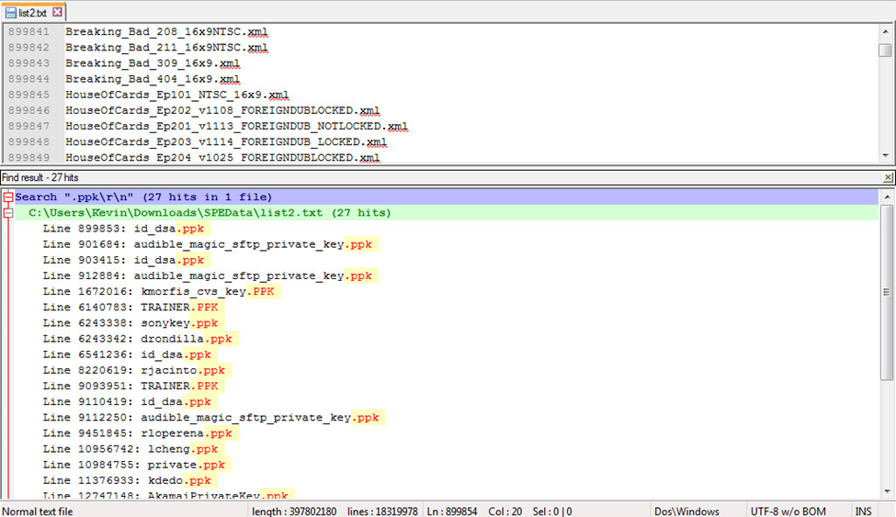Viewport: 896px width, 517px height.
Task: Select the list2.txt document tab
Action: (33, 12)
